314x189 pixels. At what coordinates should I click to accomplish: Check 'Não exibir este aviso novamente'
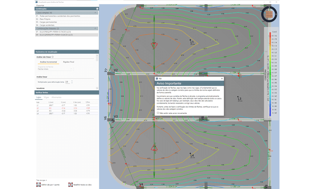[158, 113]
